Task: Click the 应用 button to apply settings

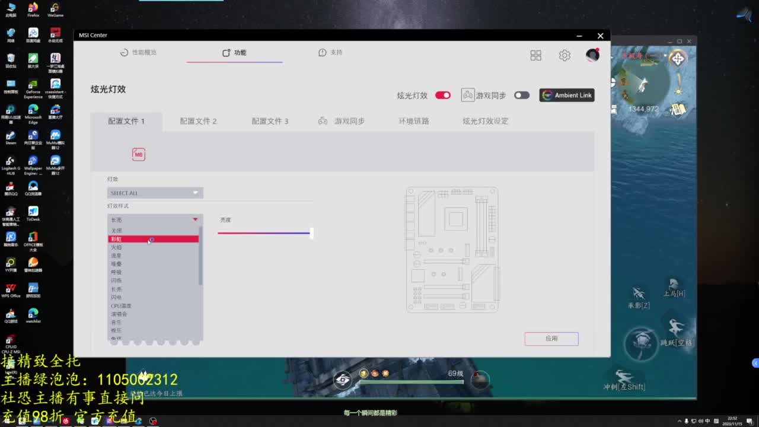Action: click(x=551, y=339)
